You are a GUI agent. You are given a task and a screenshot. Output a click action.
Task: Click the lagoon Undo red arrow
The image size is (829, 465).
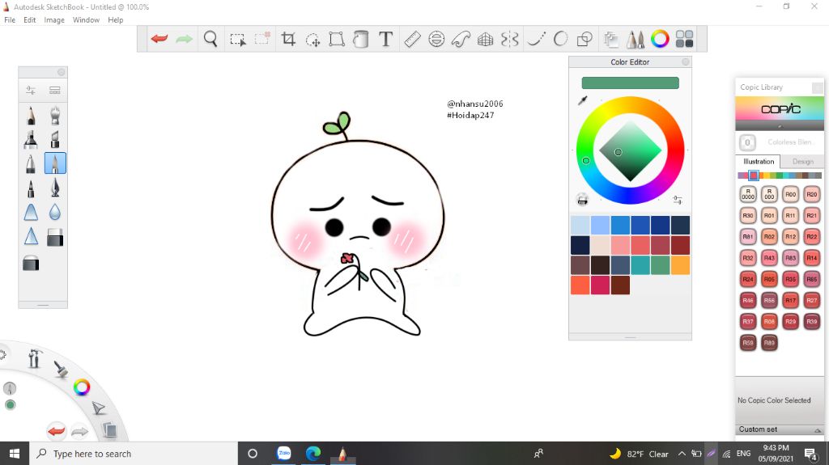(x=56, y=431)
